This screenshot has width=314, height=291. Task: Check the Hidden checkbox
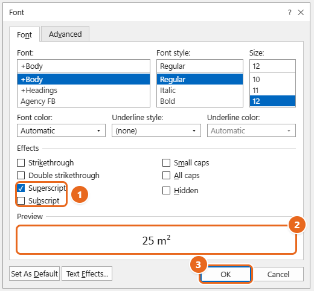click(166, 190)
